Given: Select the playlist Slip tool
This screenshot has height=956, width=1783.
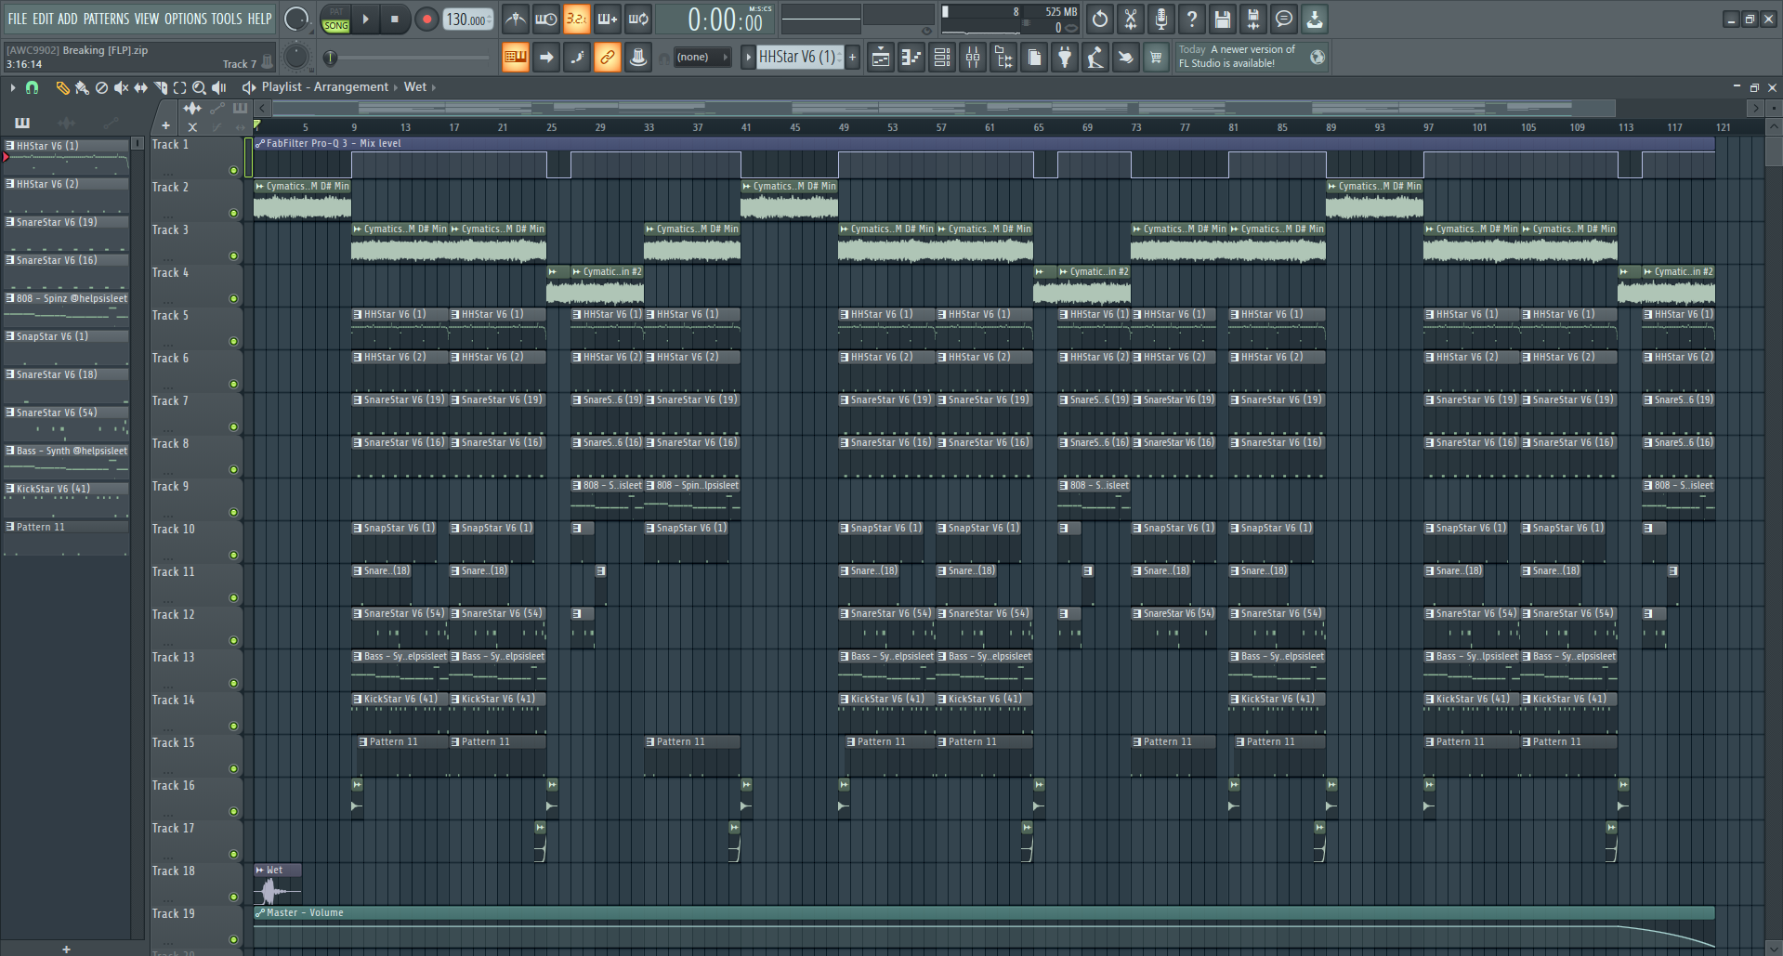Looking at the screenshot, I should (x=140, y=87).
